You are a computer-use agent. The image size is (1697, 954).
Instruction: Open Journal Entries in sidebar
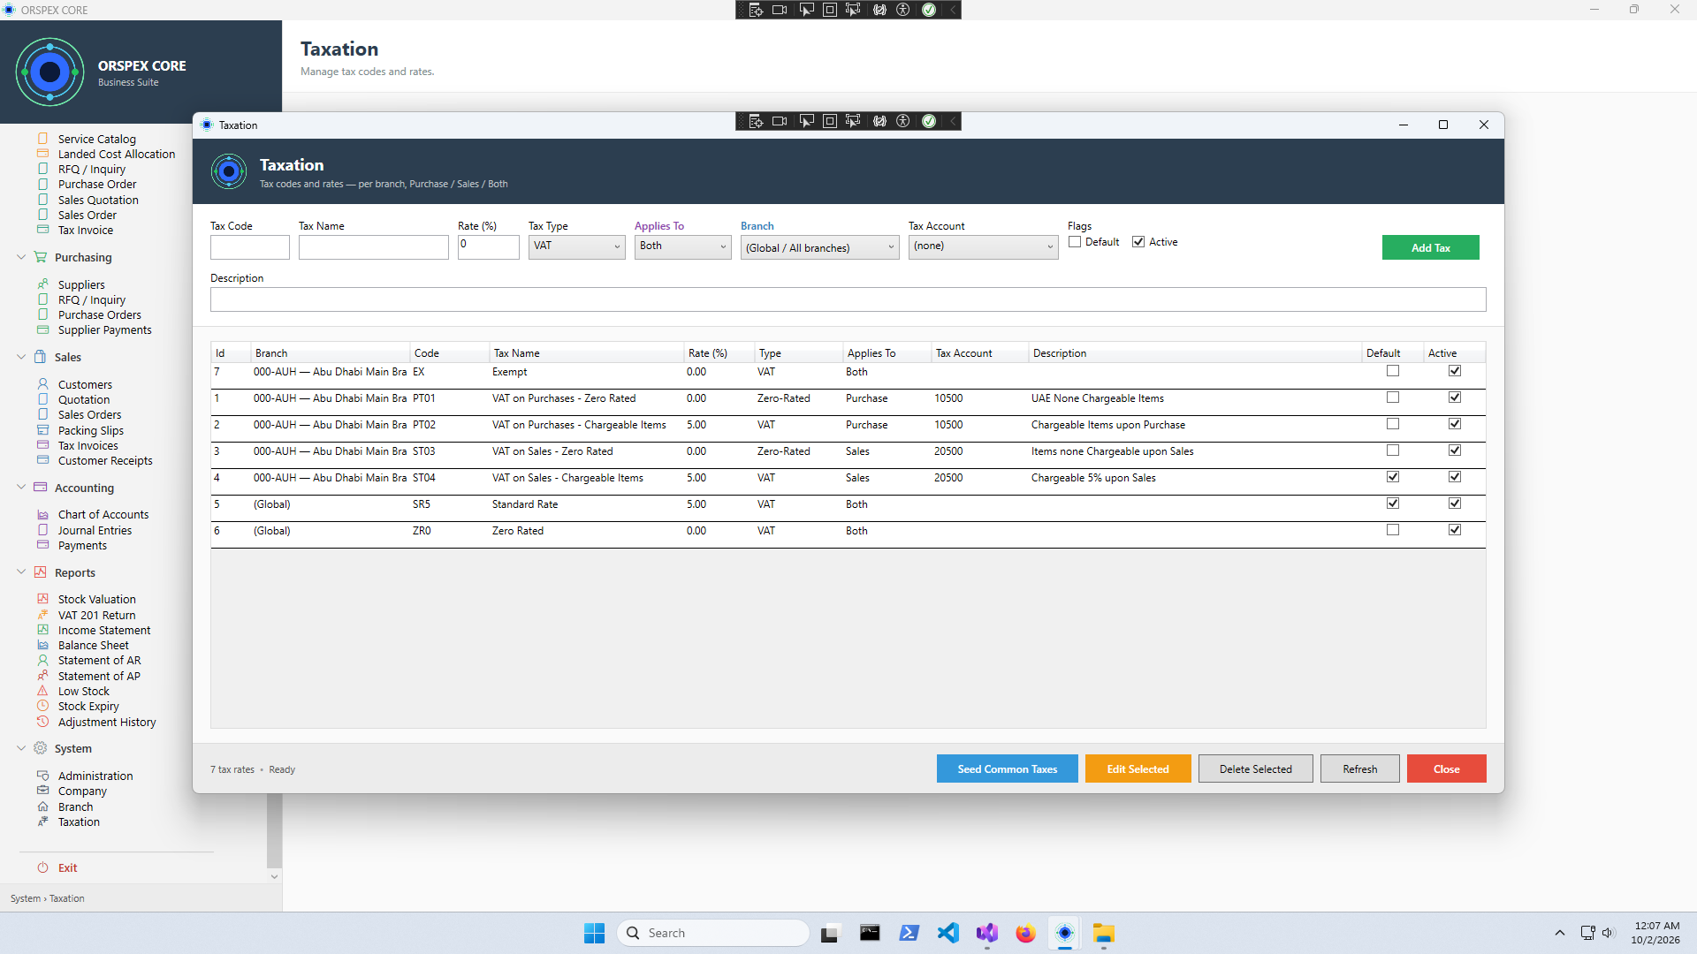pyautogui.click(x=95, y=530)
